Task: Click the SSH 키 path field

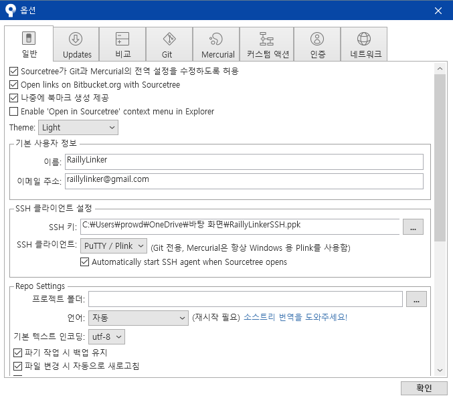Action: tap(240, 227)
